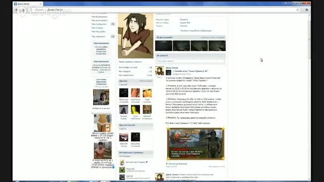The image size is (324, 182).
Task: Open the bright yellow figure friend avatar
Action: (135, 110)
